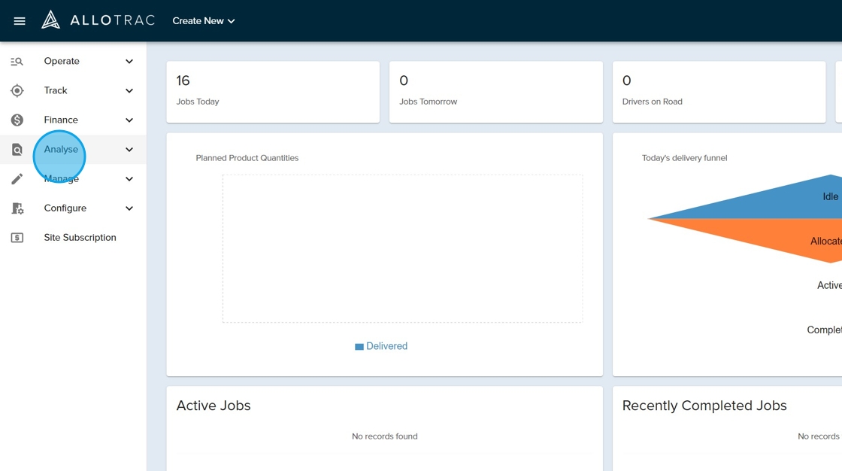Open the Create New dropdown
The height and width of the screenshot is (471, 842).
pos(204,21)
